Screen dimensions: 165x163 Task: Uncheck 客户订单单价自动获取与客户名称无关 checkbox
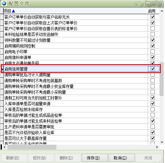(153, 17)
